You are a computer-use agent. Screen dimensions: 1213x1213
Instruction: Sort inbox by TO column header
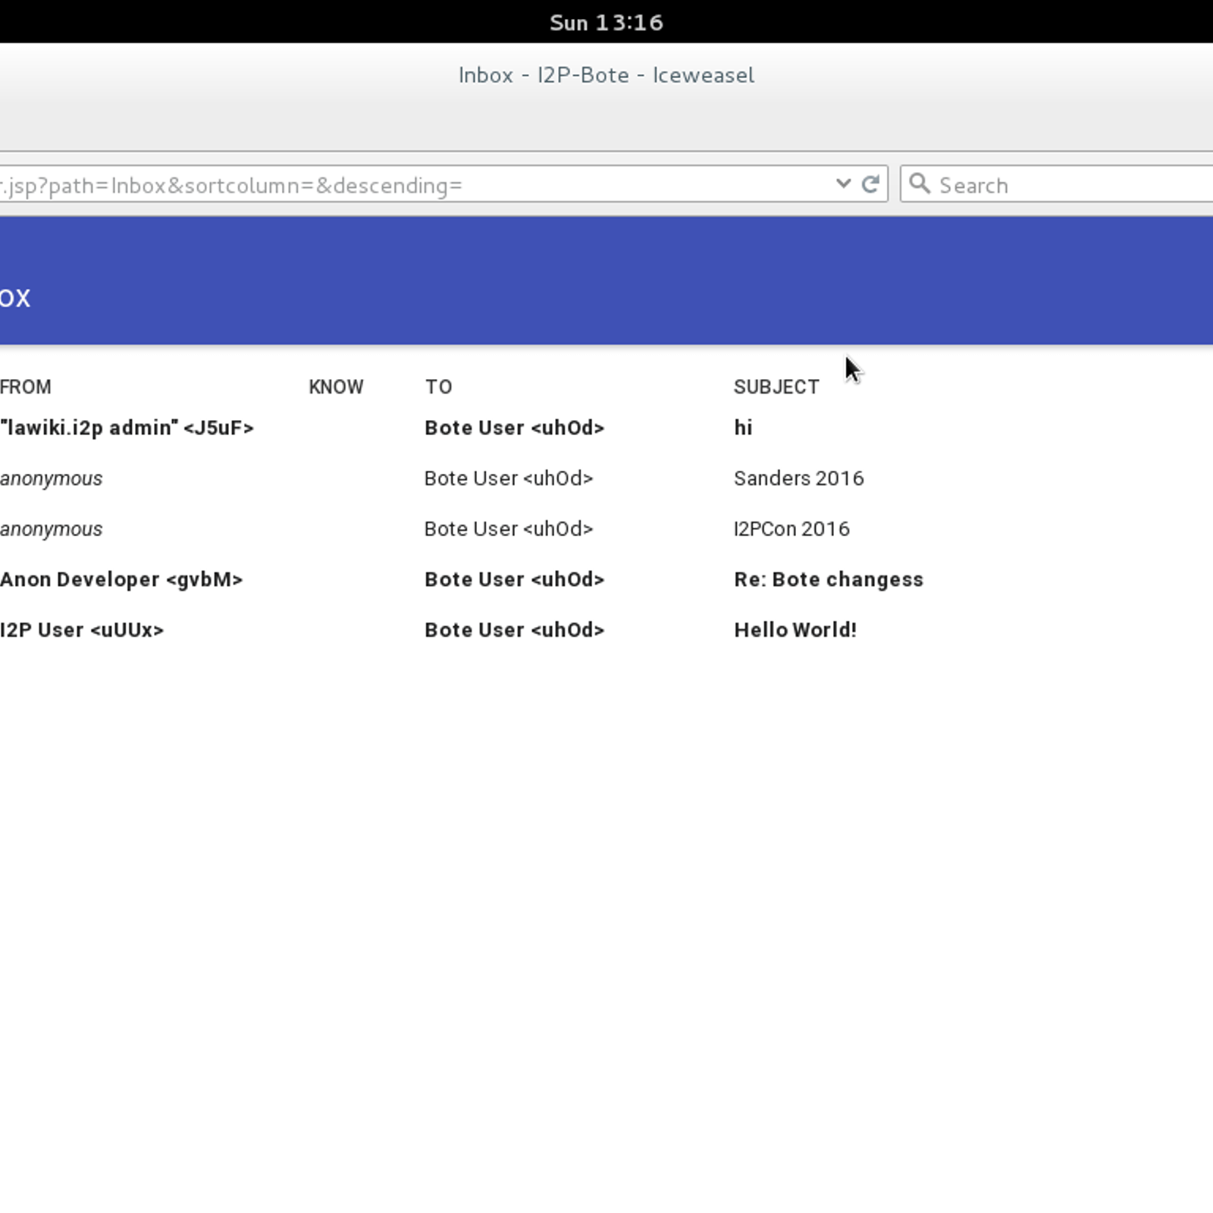click(x=438, y=387)
